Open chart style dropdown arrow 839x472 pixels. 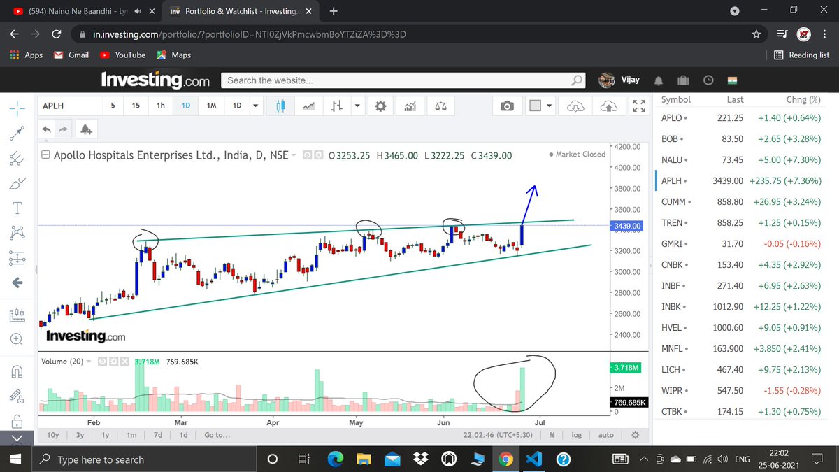358,106
